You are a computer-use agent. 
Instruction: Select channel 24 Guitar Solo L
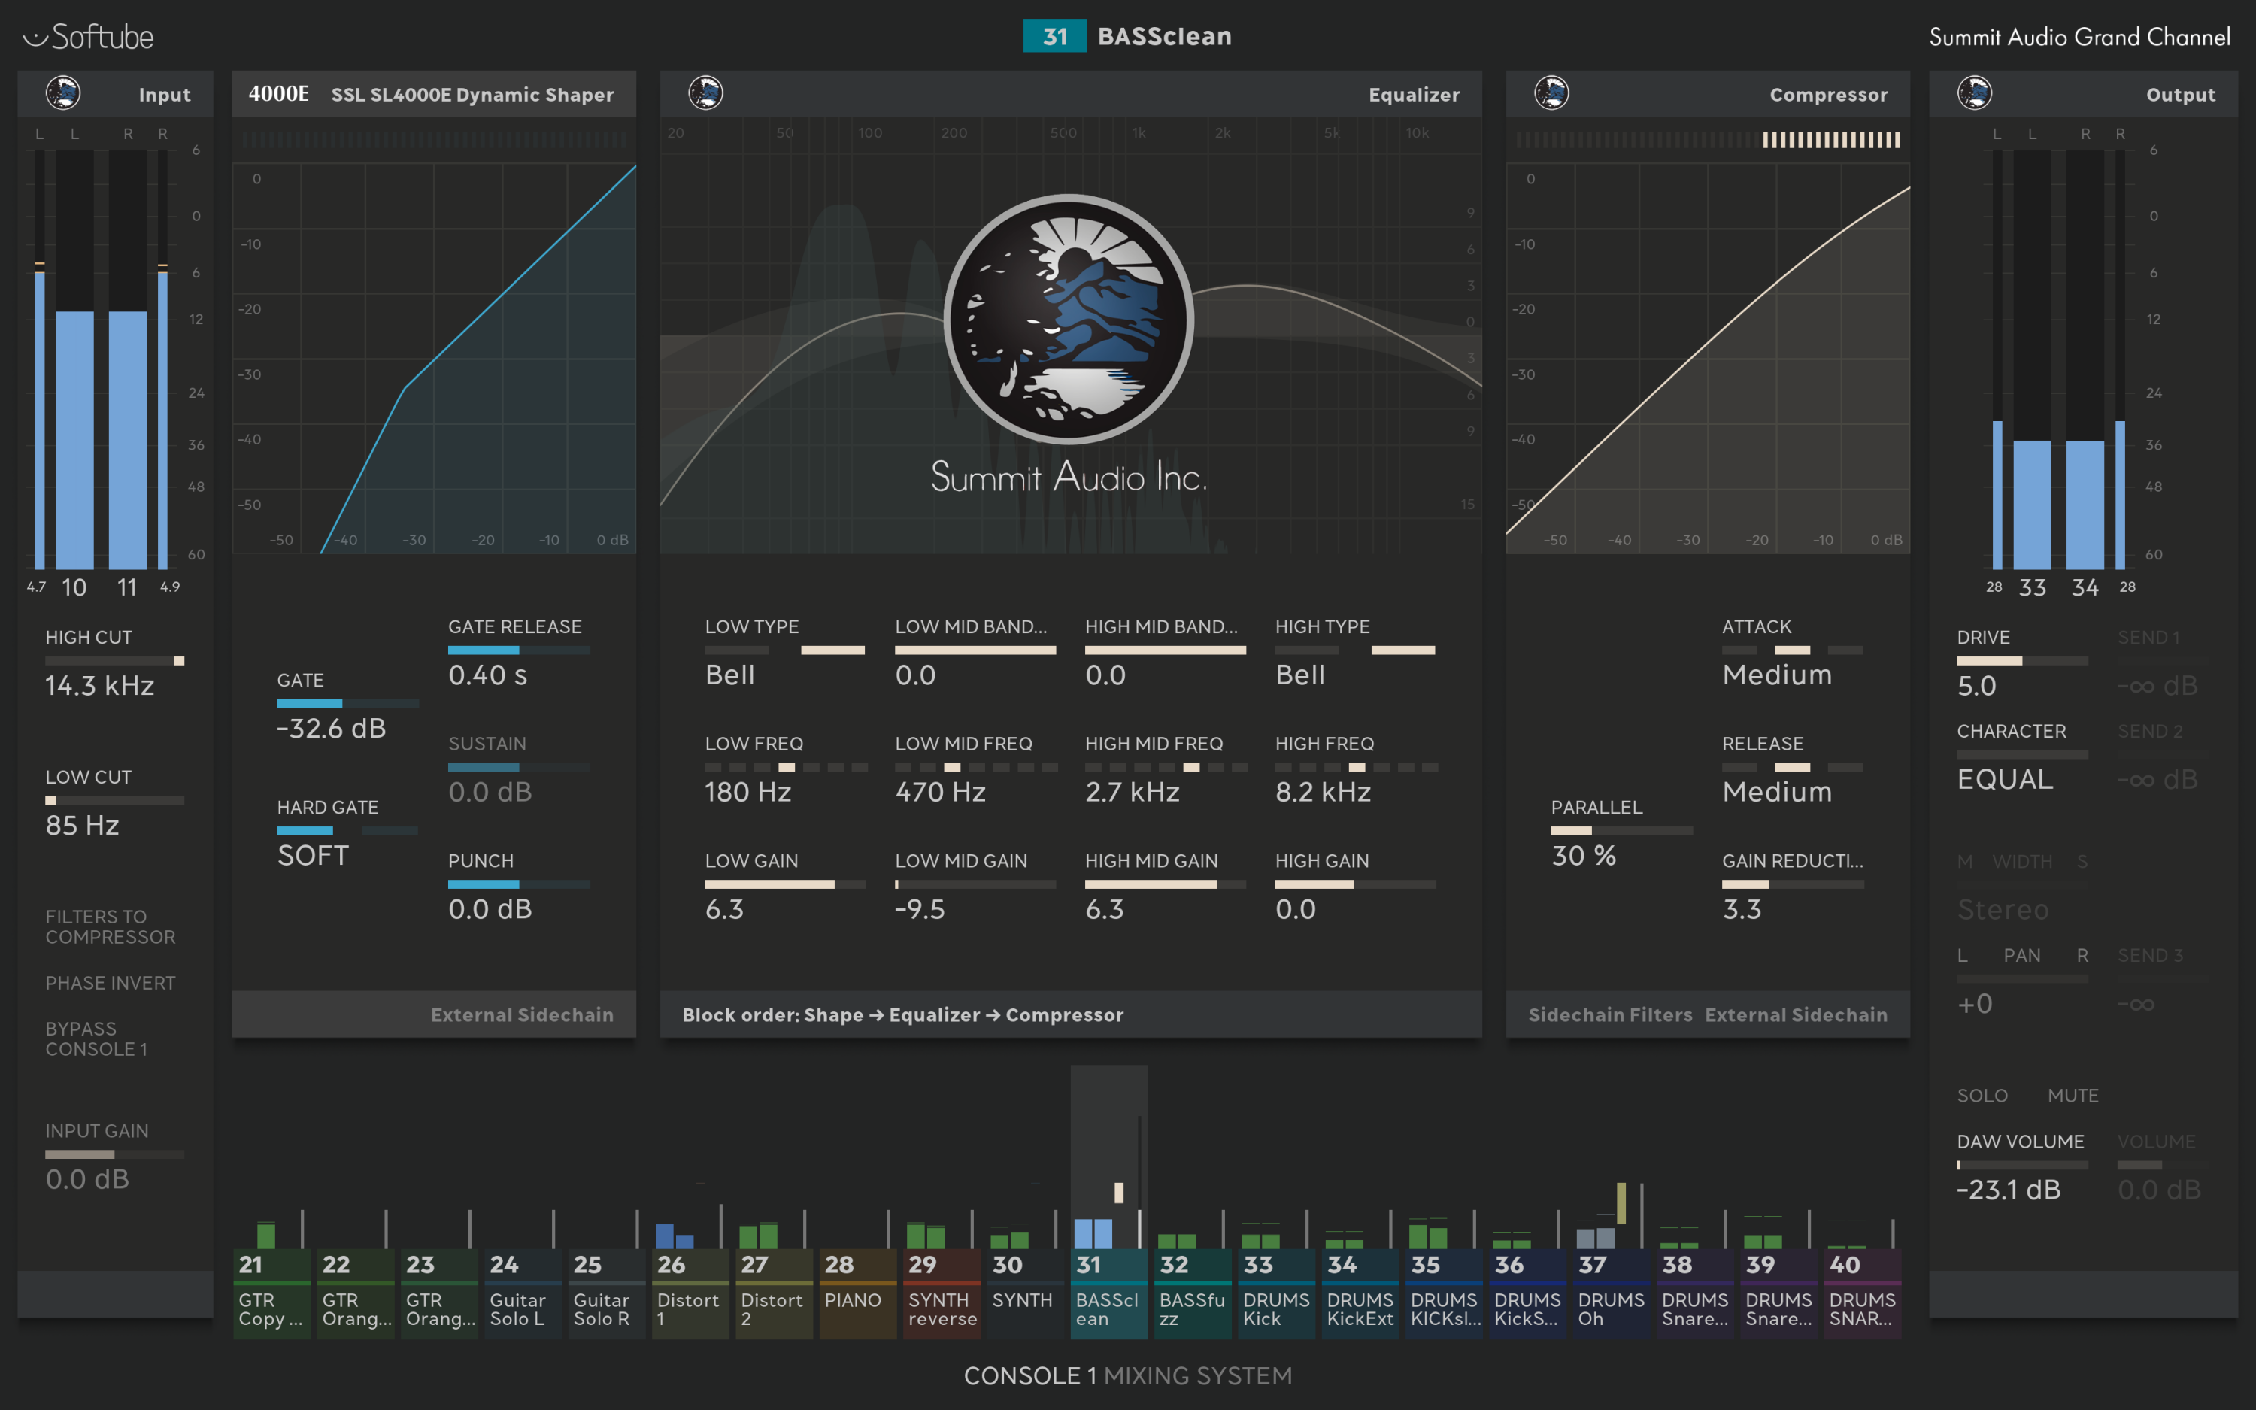(523, 1293)
